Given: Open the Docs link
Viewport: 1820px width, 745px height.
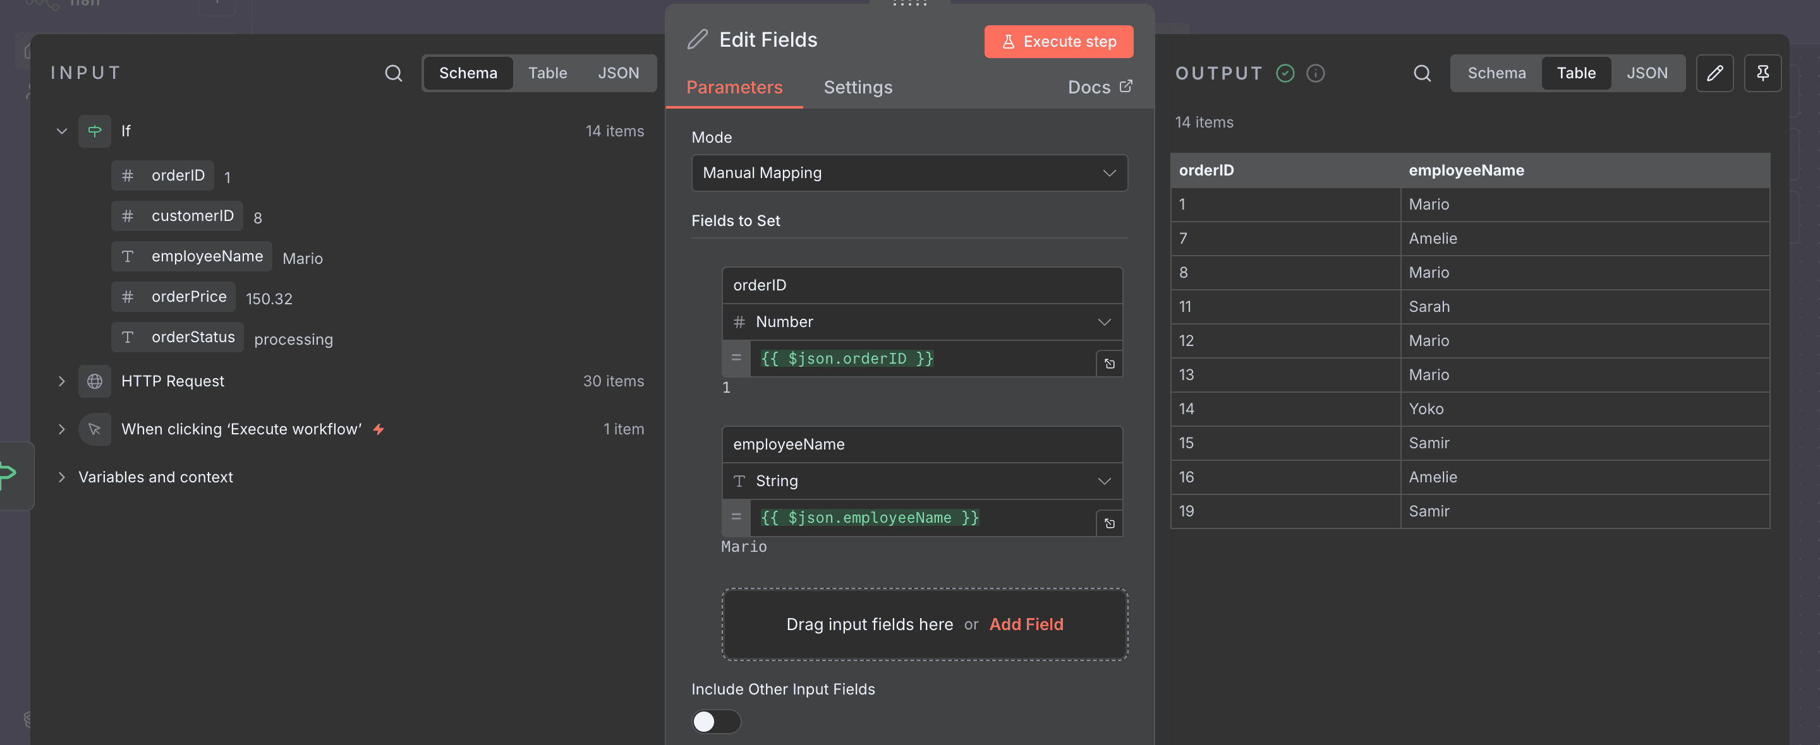Looking at the screenshot, I should [x=1100, y=87].
